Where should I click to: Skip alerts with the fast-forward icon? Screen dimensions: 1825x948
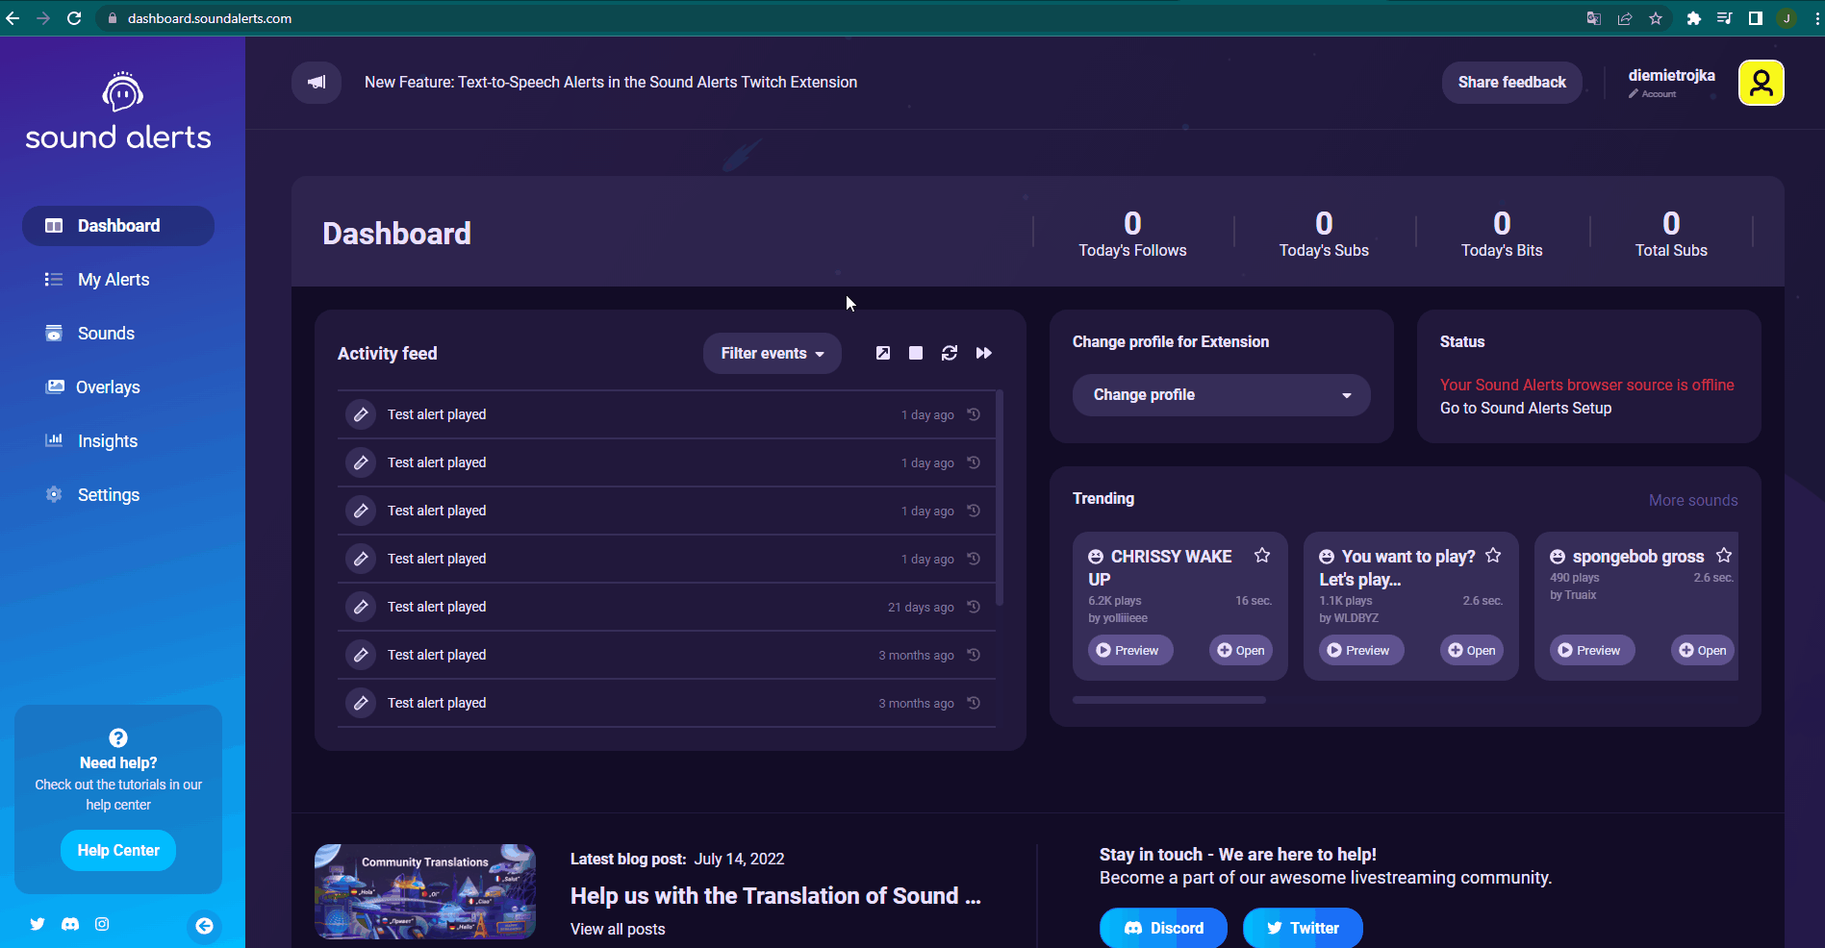point(984,353)
